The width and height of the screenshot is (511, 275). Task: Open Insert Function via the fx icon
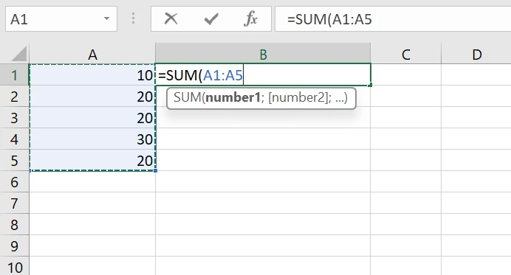250,19
